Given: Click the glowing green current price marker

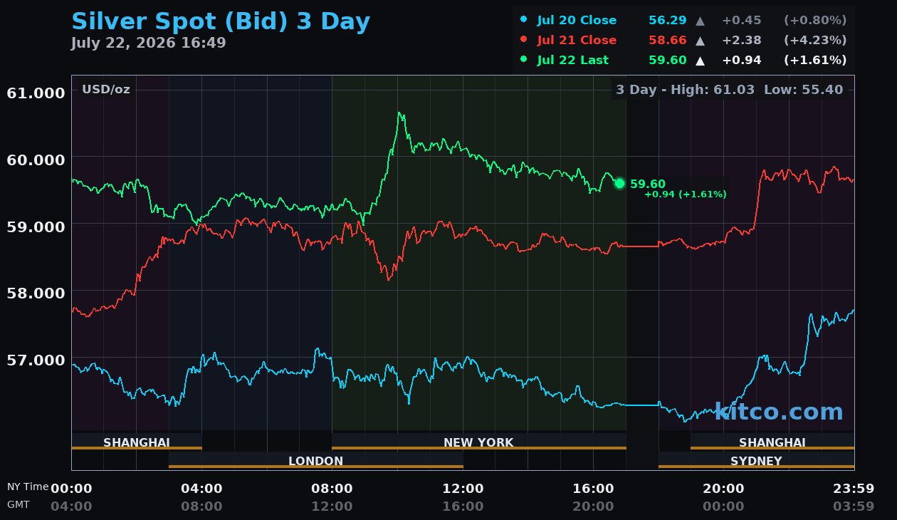Looking at the screenshot, I should [619, 184].
